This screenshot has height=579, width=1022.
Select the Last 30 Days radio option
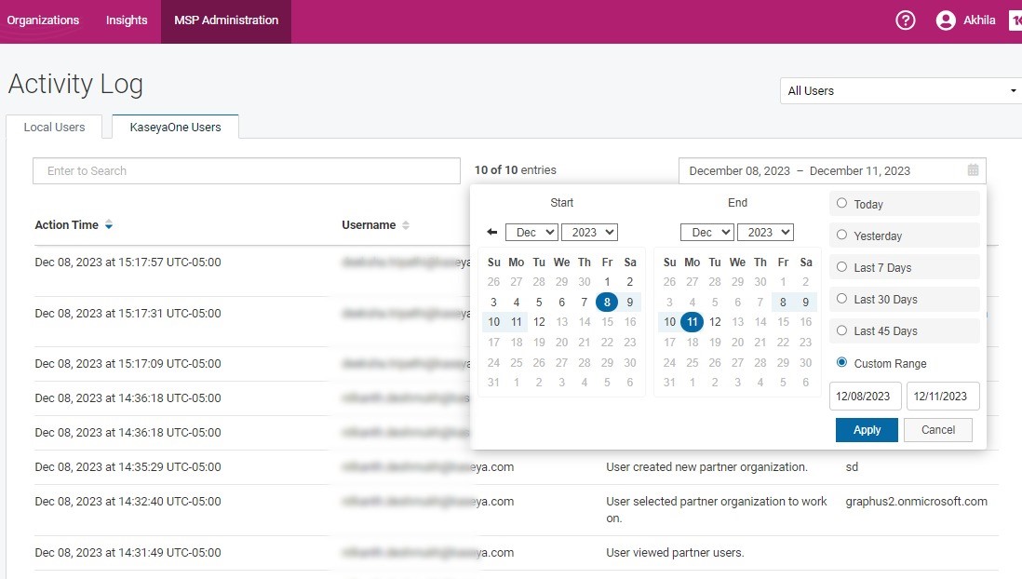[842, 299]
